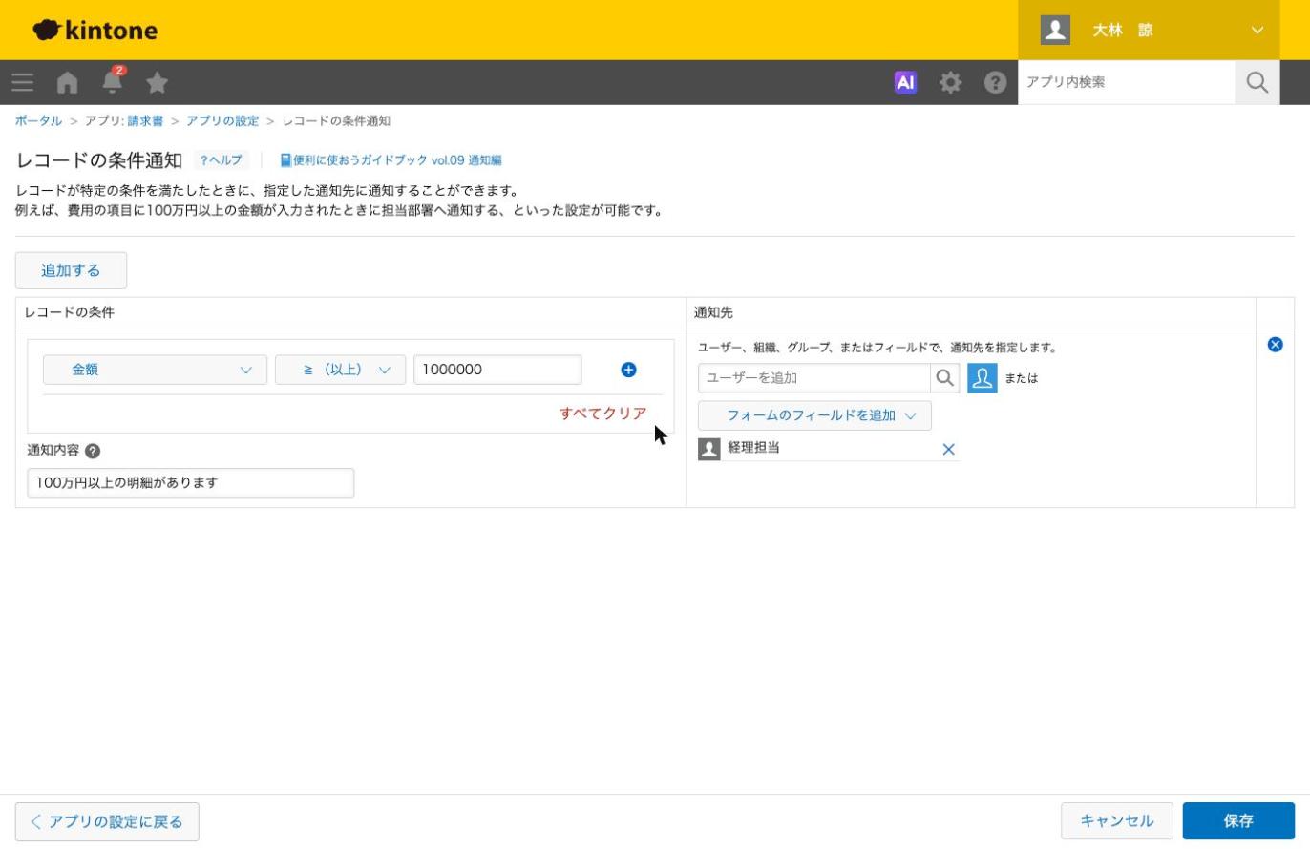This screenshot has height=849, width=1310.
Task: Click the 経理担当 avatar icon
Action: click(708, 449)
